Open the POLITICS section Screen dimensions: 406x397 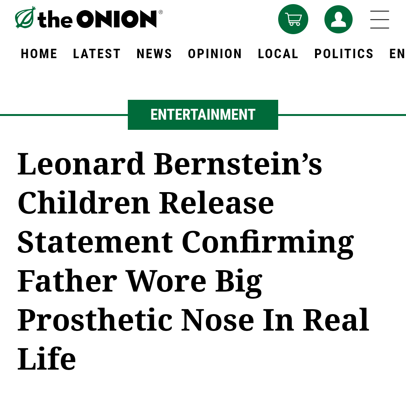click(344, 54)
